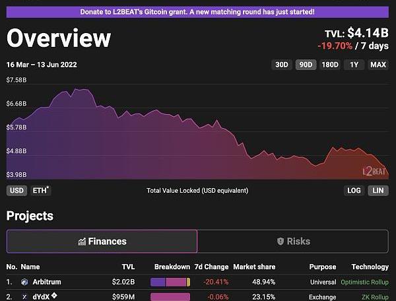This screenshot has width=396, height=301.
Task: Click Arbitrum's $2.02B TVL value
Action: tap(123, 282)
